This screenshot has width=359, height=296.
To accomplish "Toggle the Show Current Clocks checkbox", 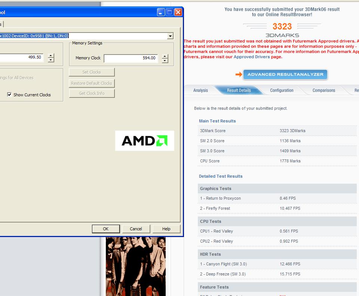I will [9, 94].
